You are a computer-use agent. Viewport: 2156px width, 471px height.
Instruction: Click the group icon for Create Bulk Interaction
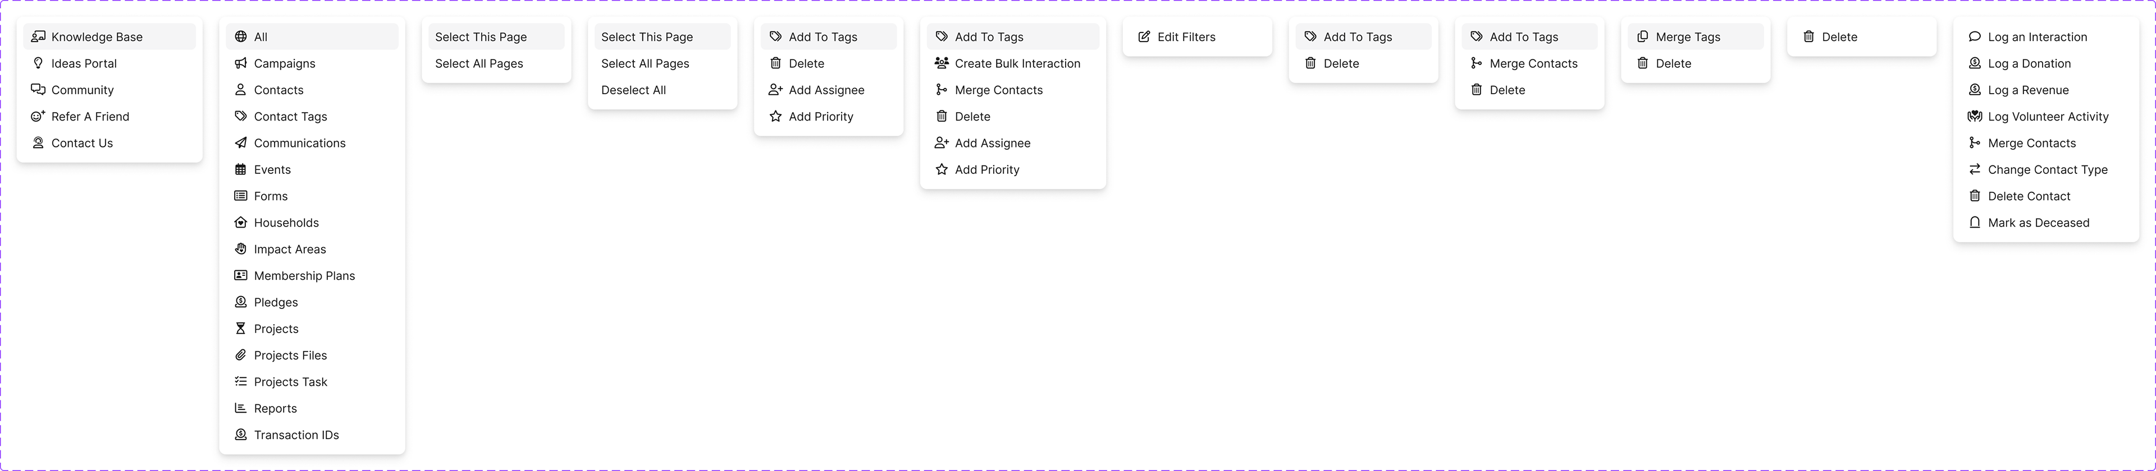click(942, 63)
